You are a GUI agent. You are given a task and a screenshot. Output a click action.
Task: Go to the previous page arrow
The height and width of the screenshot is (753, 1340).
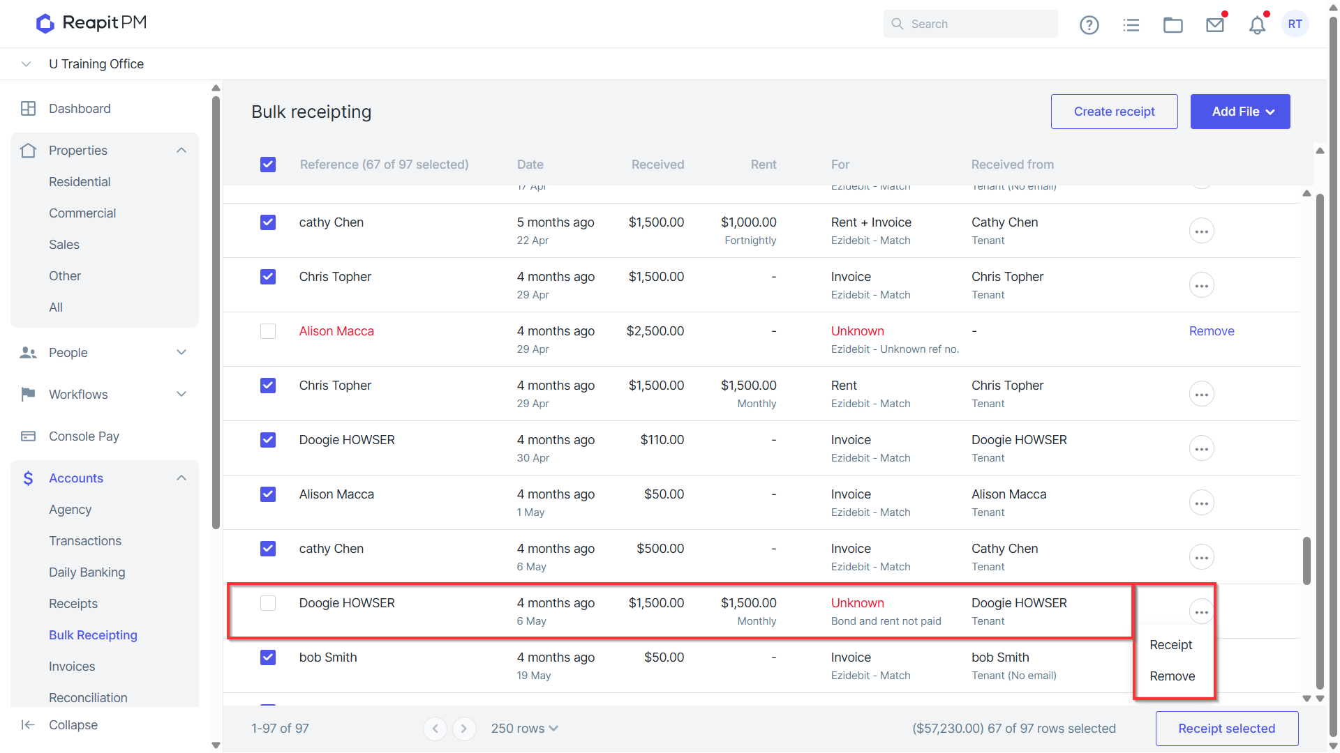pos(435,729)
